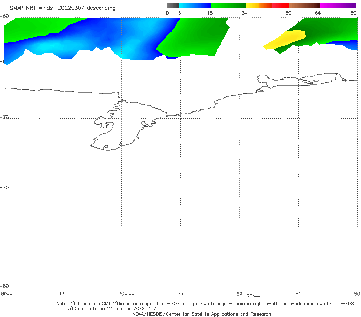Image resolution: width=361 pixels, height=317 pixels.
Task: Click the latitude label "-60"
Action: tap(4, 16)
